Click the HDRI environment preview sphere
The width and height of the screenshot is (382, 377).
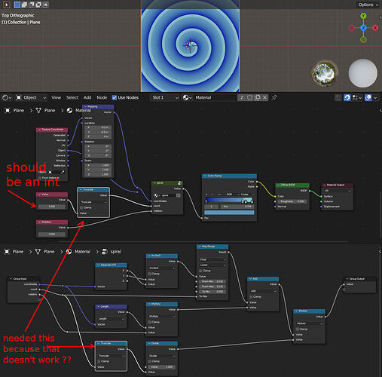click(x=325, y=73)
